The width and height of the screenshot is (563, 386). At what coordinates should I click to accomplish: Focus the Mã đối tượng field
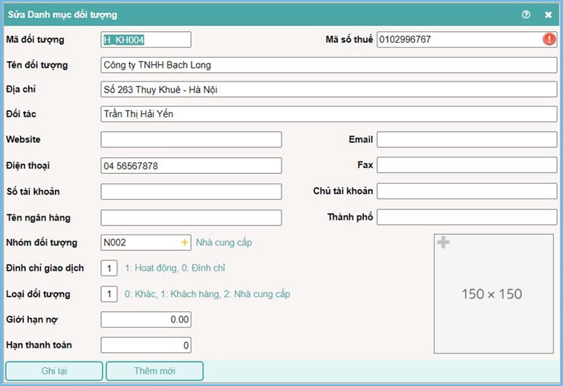click(146, 40)
